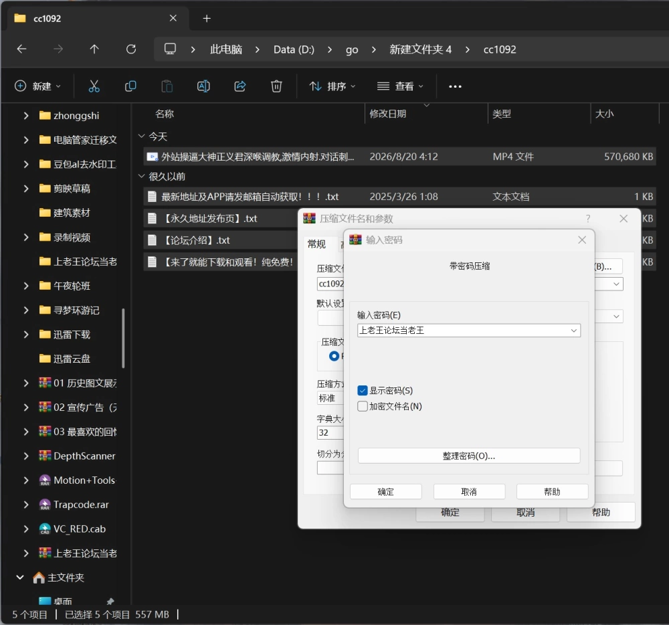Click 新建文件夹 4 in breadcrumb
The width and height of the screenshot is (669, 625).
pyautogui.click(x=420, y=50)
